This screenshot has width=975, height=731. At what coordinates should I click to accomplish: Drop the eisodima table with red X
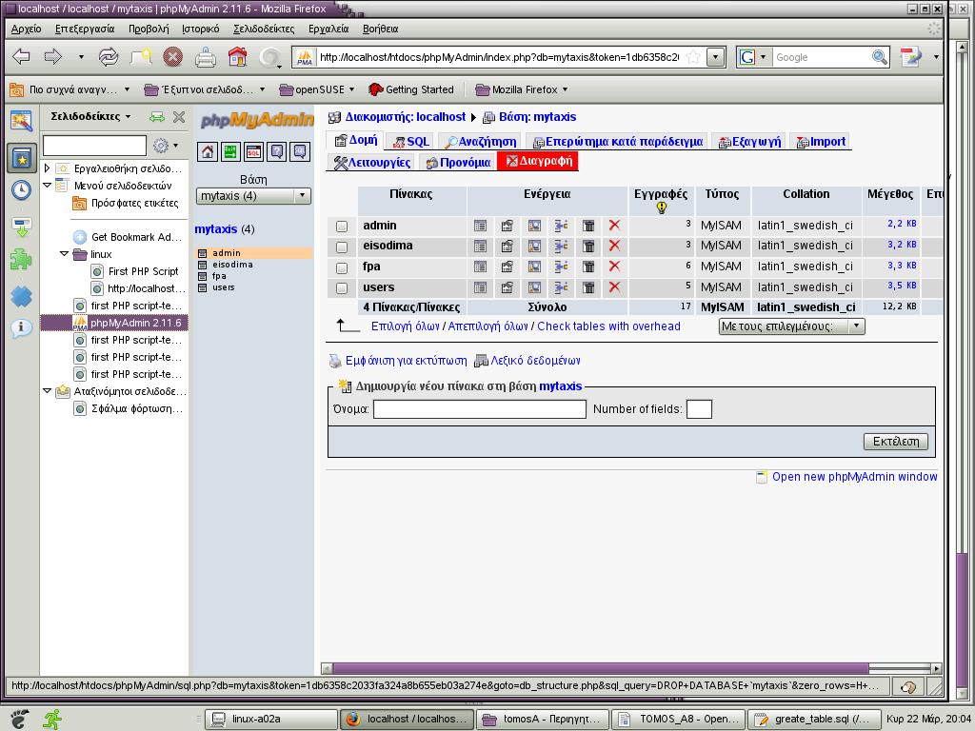click(x=614, y=247)
